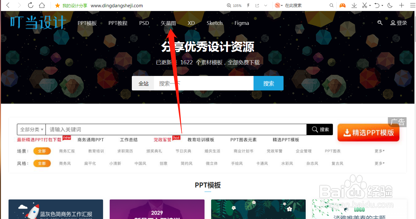416x219 pixels.
Task: Click the site header search magnifier icon
Action: pyautogui.click(x=380, y=23)
